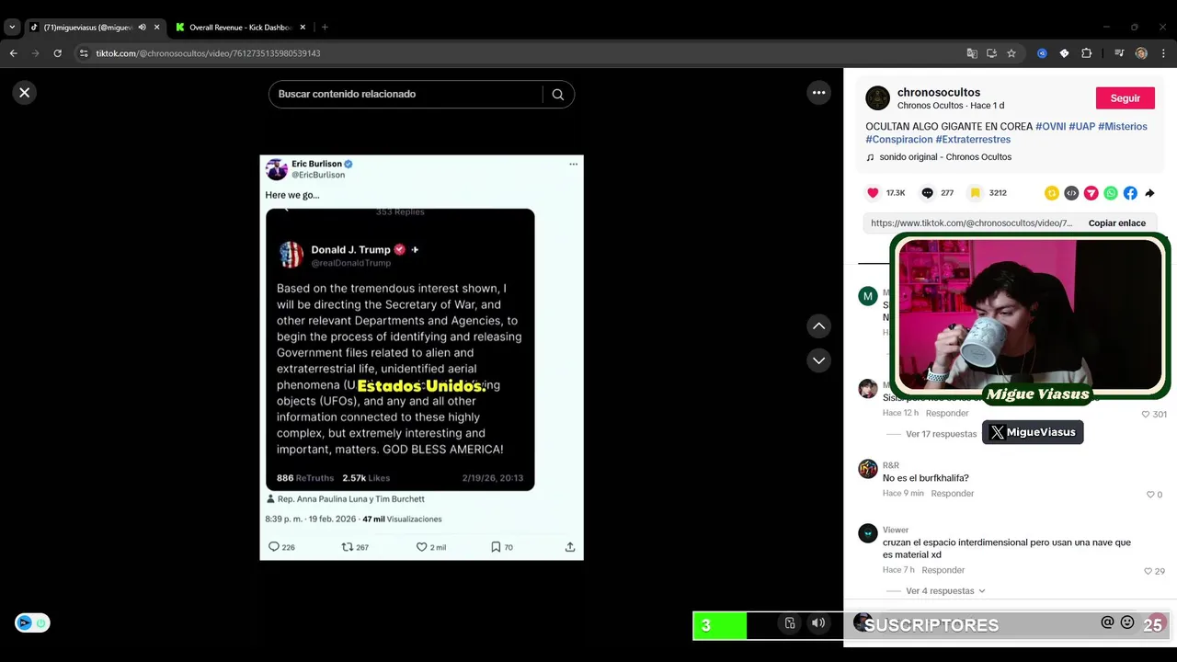Click the Buscar contenido relacionado search field

pyautogui.click(x=405, y=94)
